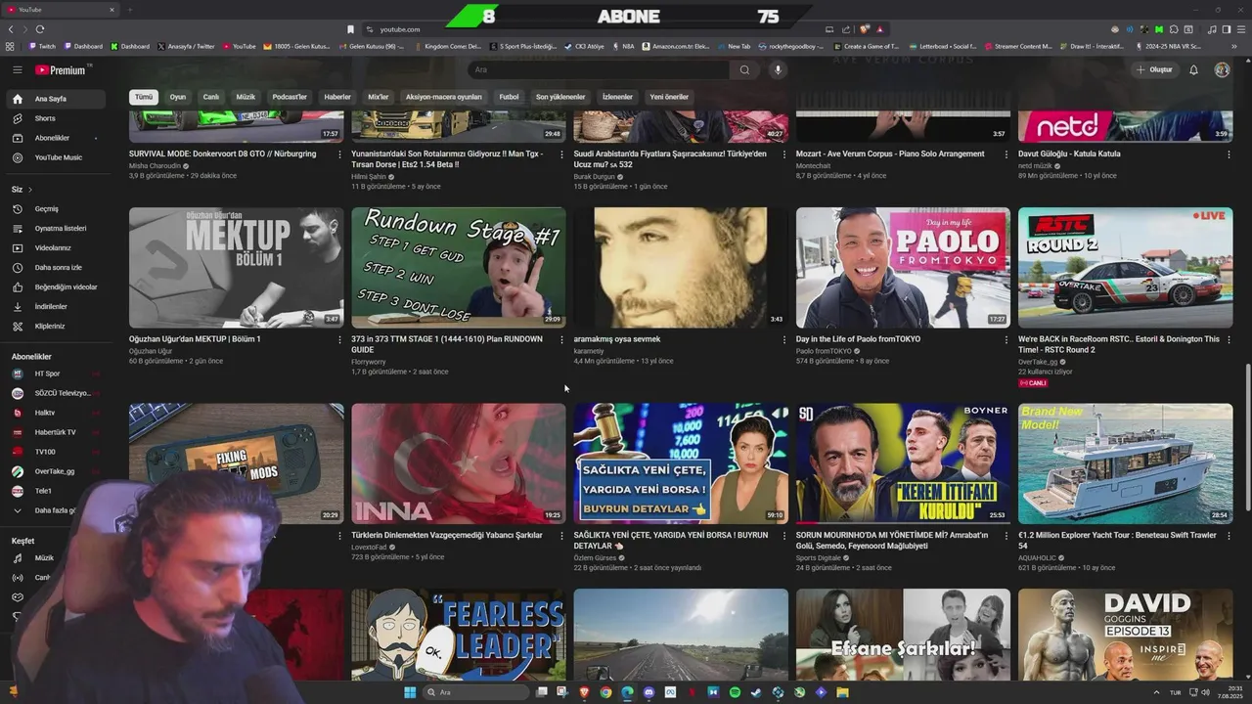
Task: Open Beğendiğim videolar list
Action: tap(55, 286)
